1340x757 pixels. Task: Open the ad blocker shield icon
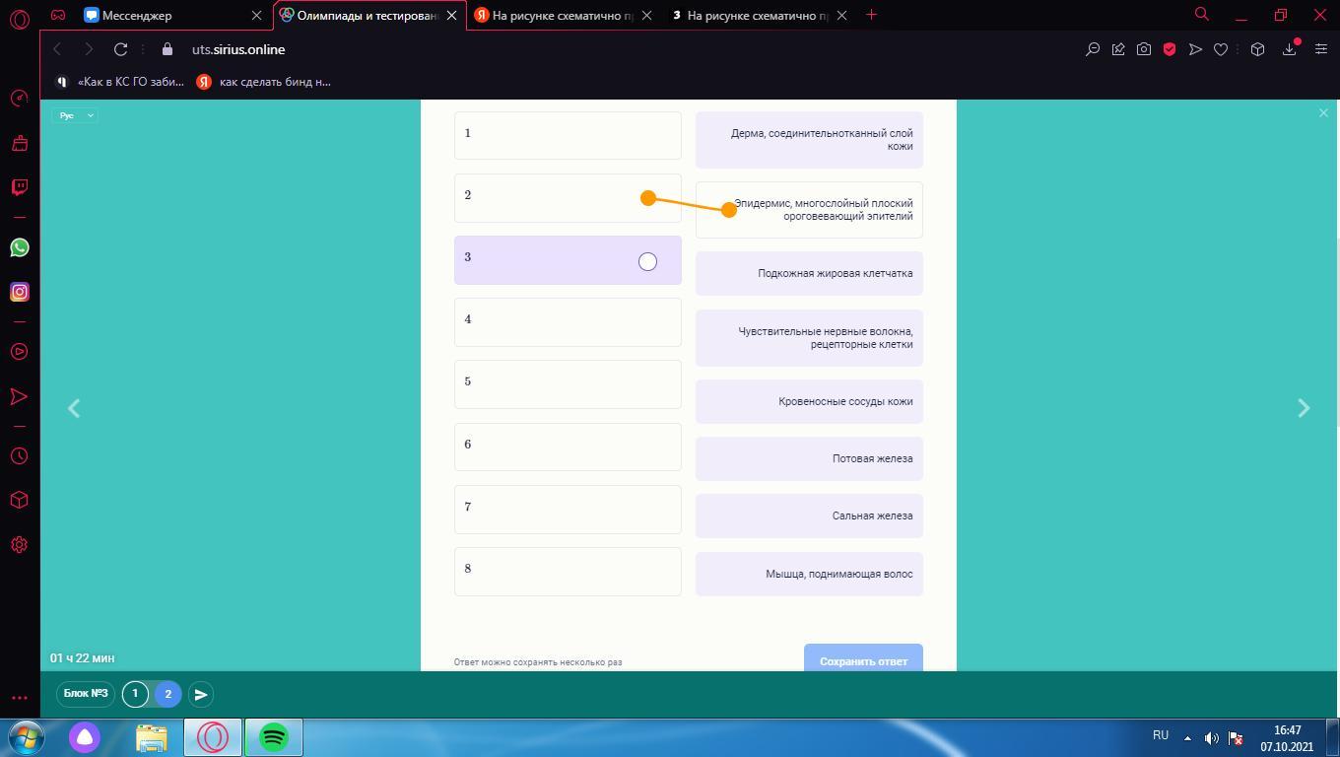click(x=1170, y=49)
